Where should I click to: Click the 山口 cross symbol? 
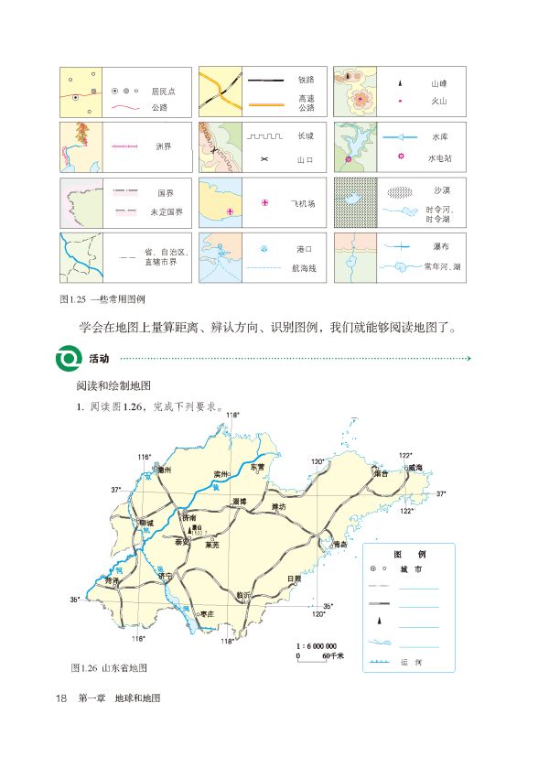pos(264,159)
